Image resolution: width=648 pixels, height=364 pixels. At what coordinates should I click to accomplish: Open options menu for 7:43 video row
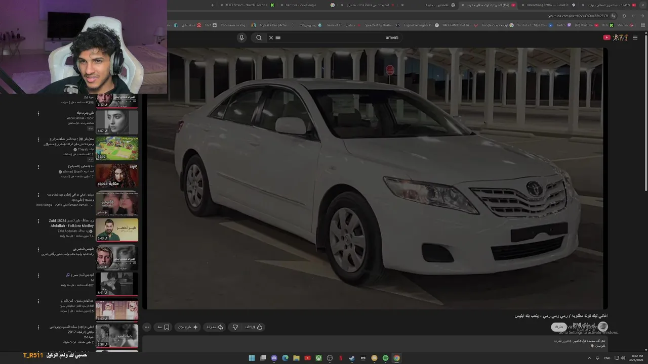point(38,302)
